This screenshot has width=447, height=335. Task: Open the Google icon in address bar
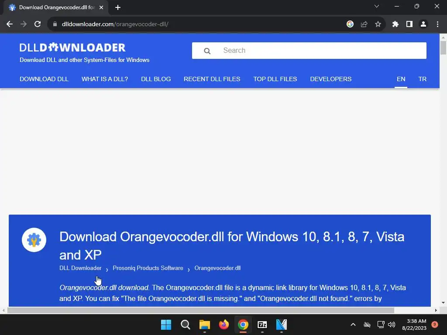(350, 24)
